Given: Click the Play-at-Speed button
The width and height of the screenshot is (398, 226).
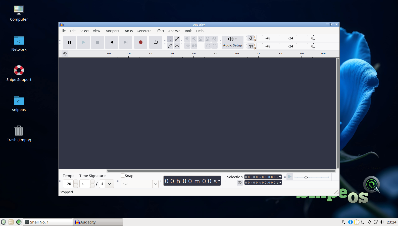Looking at the screenshot, I should (x=290, y=177).
